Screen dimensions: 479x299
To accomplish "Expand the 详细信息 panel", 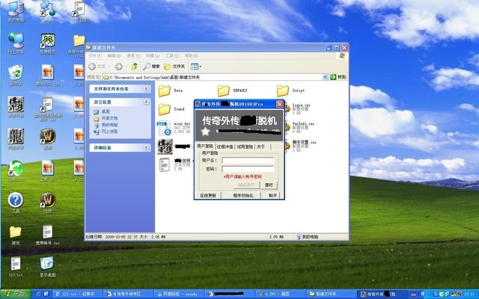I will tap(147, 147).
